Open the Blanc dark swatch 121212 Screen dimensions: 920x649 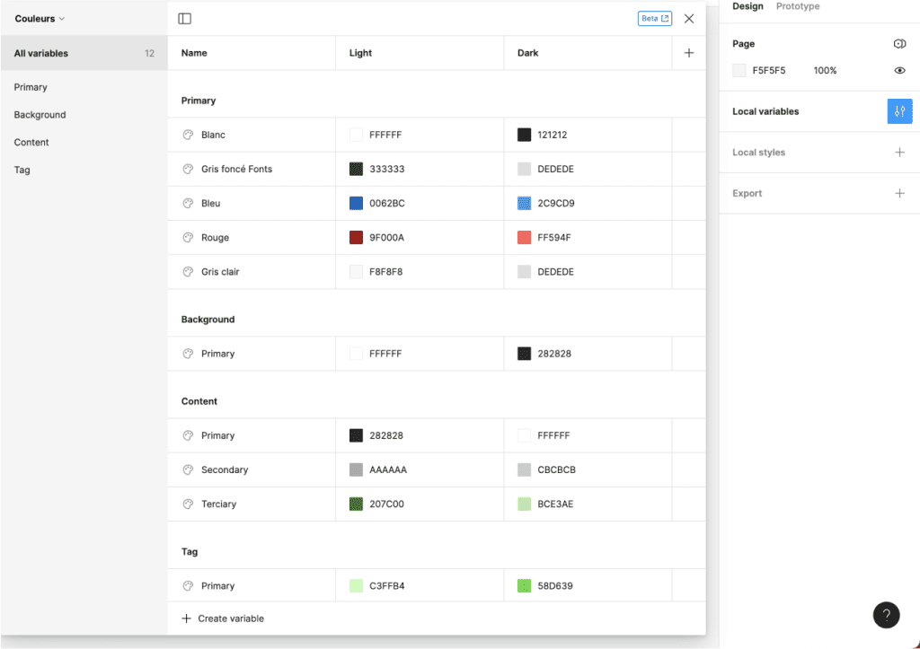[x=524, y=135]
